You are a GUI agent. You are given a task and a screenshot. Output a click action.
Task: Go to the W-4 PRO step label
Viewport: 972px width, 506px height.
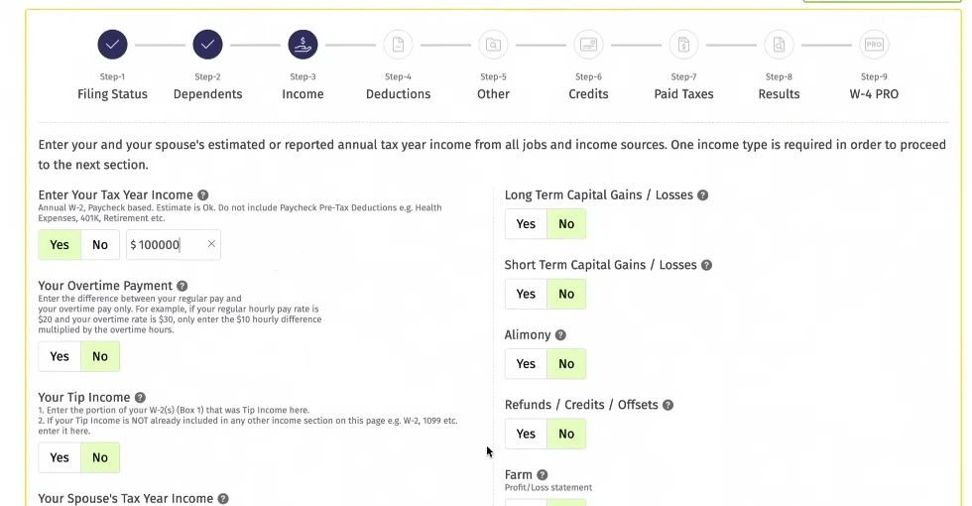[x=874, y=94]
